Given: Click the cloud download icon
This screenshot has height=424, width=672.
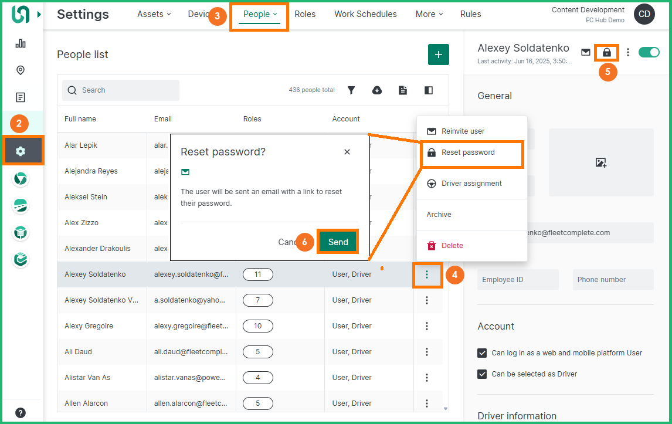Looking at the screenshot, I should [377, 90].
